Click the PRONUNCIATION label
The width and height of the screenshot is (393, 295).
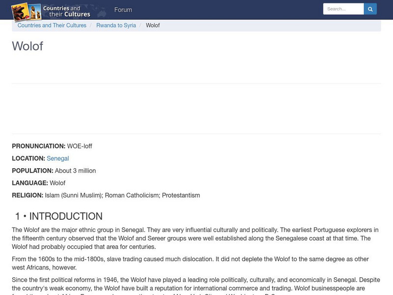[39, 146]
